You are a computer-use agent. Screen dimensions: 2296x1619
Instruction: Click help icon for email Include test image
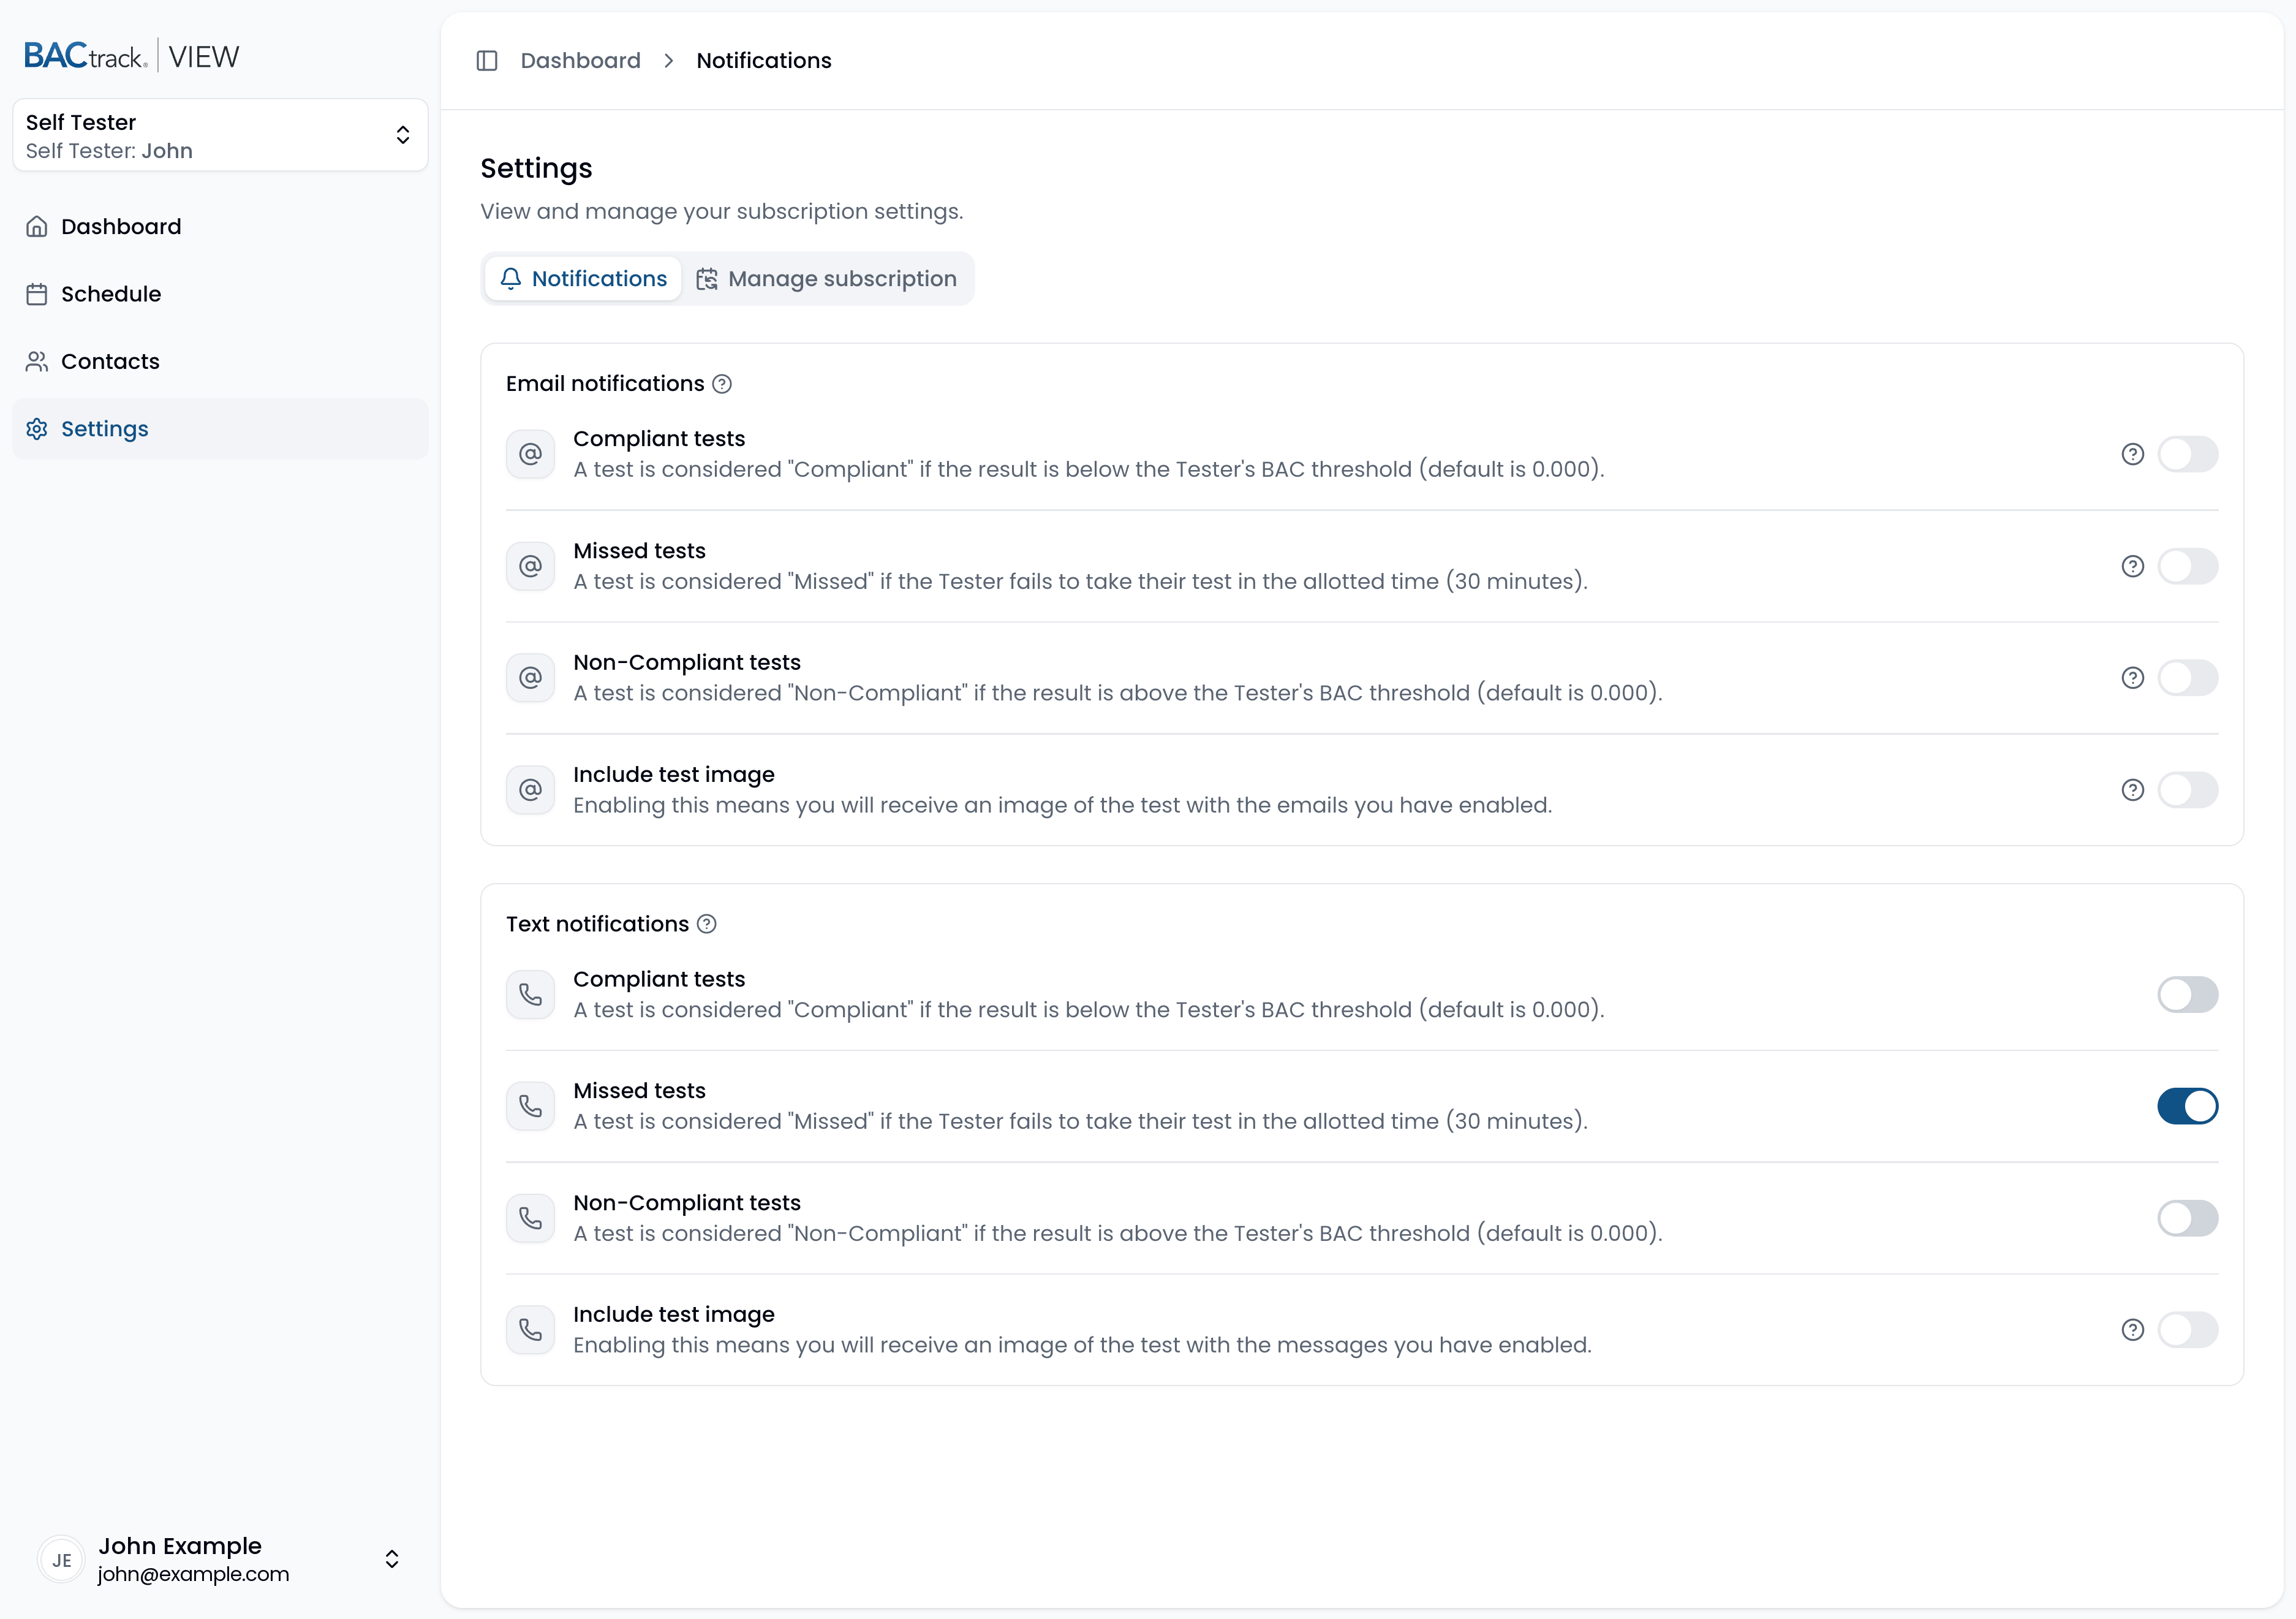click(2133, 791)
